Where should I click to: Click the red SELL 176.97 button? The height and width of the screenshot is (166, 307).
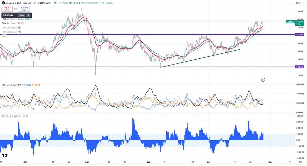coord(7,9)
